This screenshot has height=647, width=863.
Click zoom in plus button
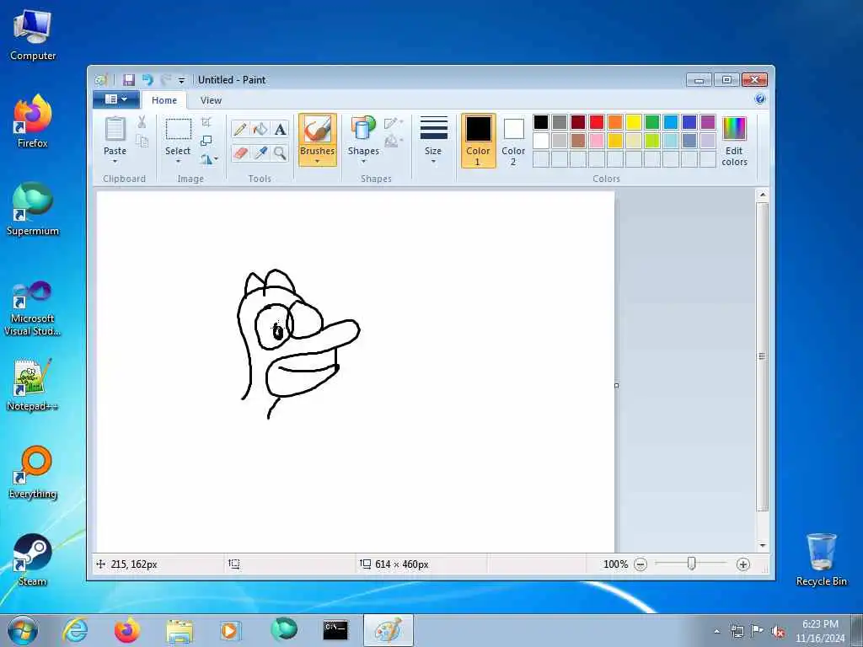(743, 564)
